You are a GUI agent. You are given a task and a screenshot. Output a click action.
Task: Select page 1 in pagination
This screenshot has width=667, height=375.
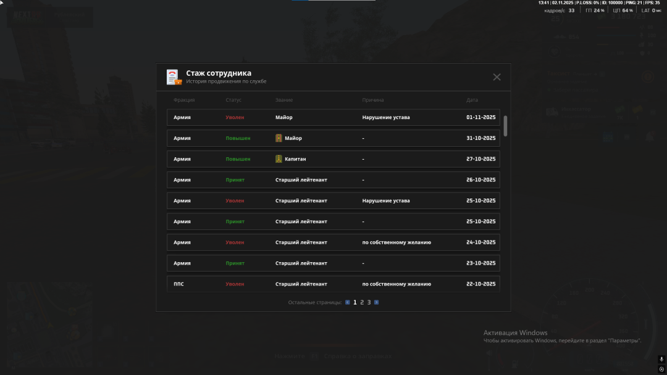click(x=355, y=302)
